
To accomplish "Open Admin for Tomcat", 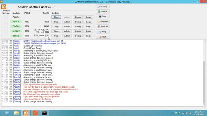I will pyautogui.click(x=67, y=36).
